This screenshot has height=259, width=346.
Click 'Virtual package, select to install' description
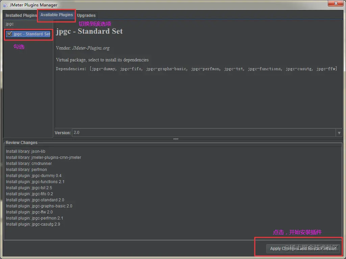(x=102, y=60)
